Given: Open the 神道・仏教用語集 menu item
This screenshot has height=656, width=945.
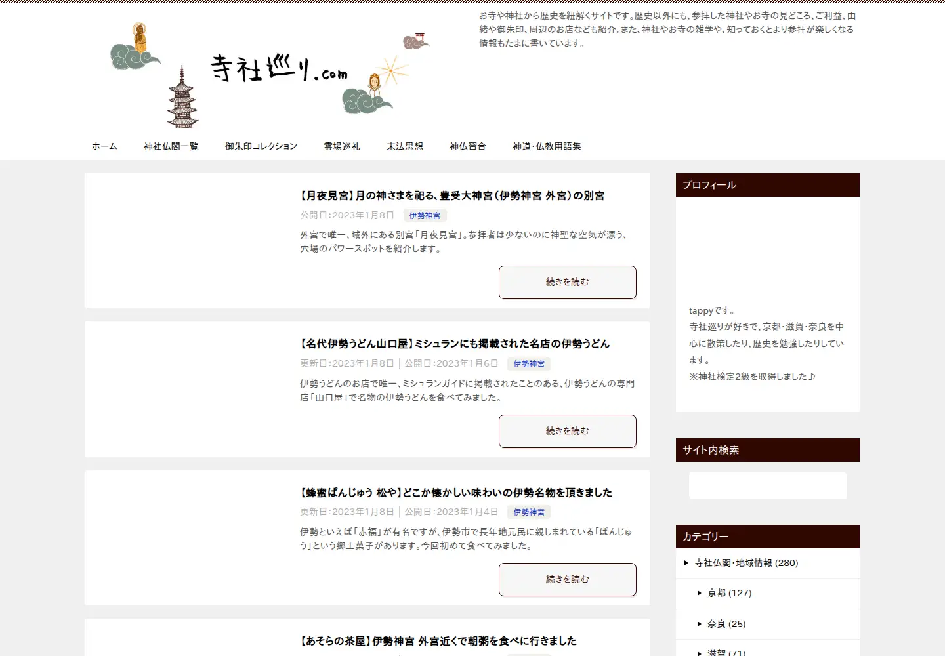Looking at the screenshot, I should click(547, 146).
